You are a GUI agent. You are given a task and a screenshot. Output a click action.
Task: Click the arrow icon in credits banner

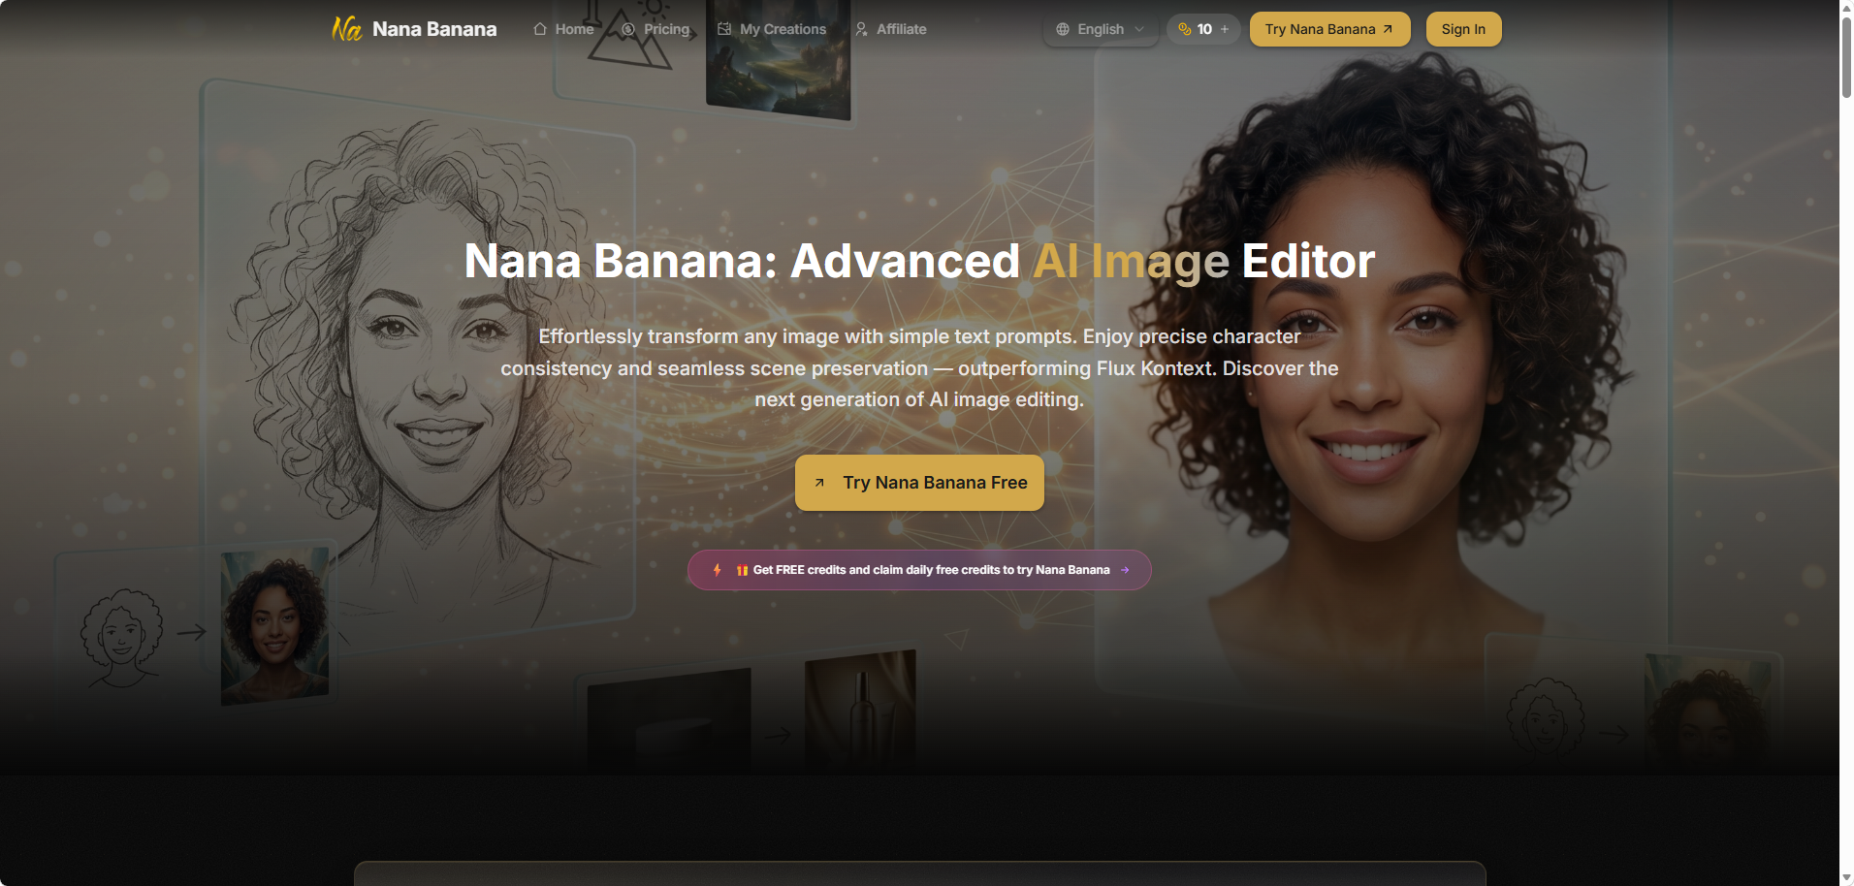point(1125,570)
